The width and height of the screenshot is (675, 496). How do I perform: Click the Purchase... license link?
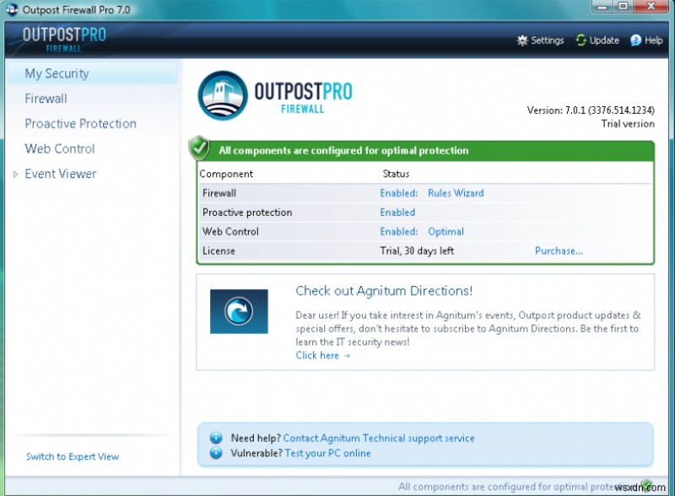click(559, 251)
